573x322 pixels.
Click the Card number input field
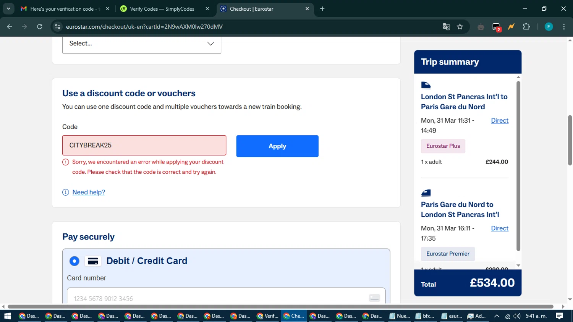[x=226, y=297]
